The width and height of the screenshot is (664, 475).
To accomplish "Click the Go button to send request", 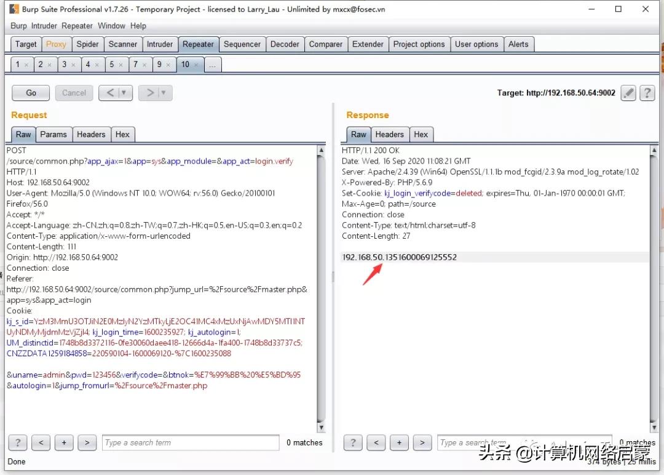I will coord(31,93).
